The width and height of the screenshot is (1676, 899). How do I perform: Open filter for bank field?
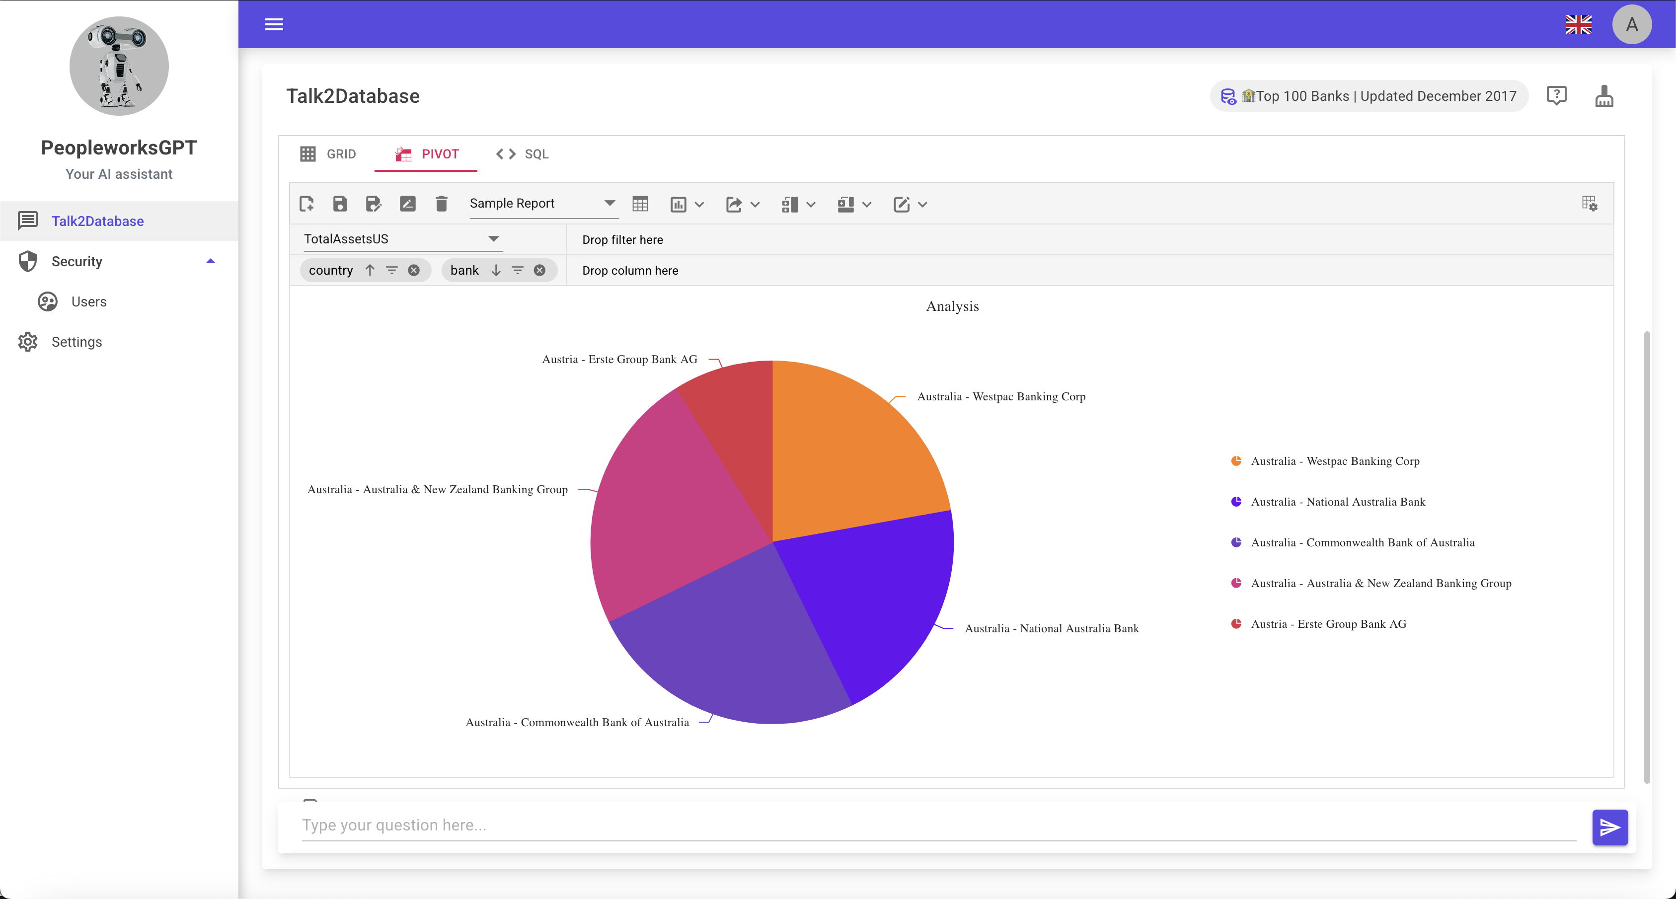coord(518,270)
